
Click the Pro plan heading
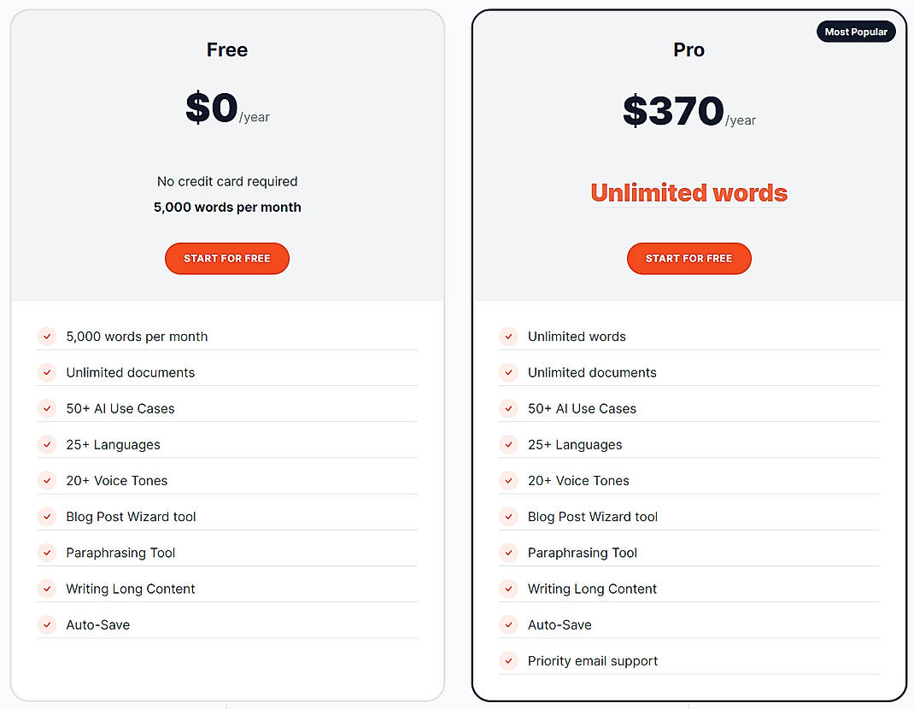tap(688, 50)
